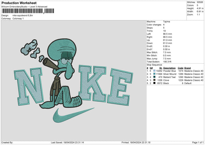Click the Colors value 5
The image size is (205, 145).
197,5
